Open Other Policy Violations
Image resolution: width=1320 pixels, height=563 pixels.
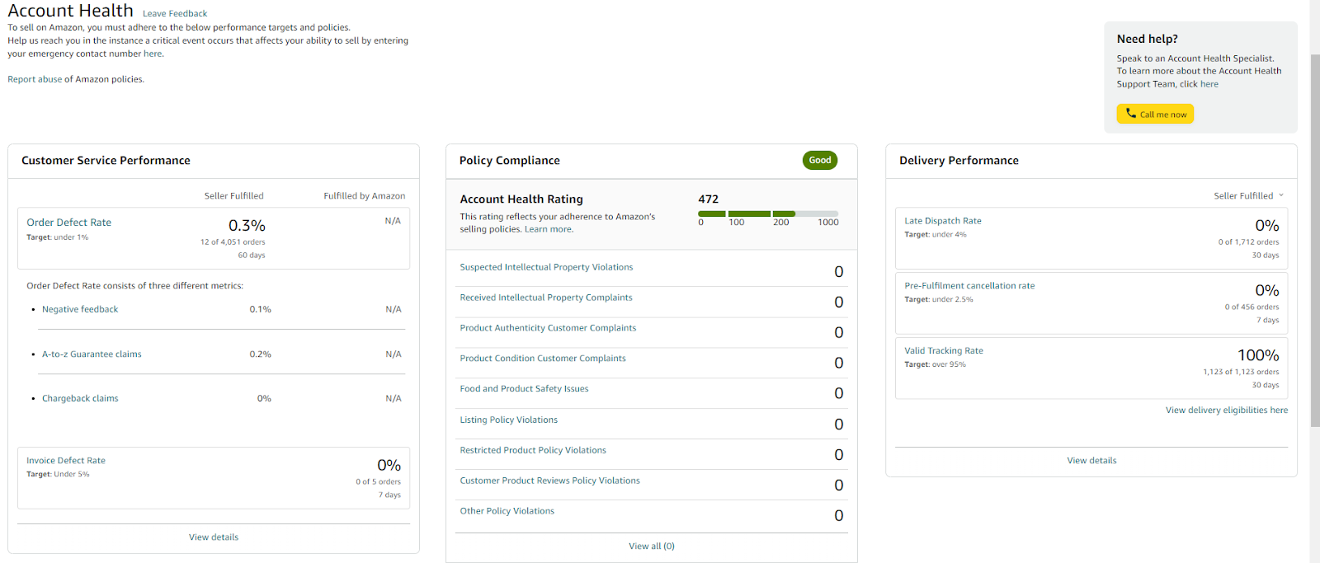tap(507, 511)
